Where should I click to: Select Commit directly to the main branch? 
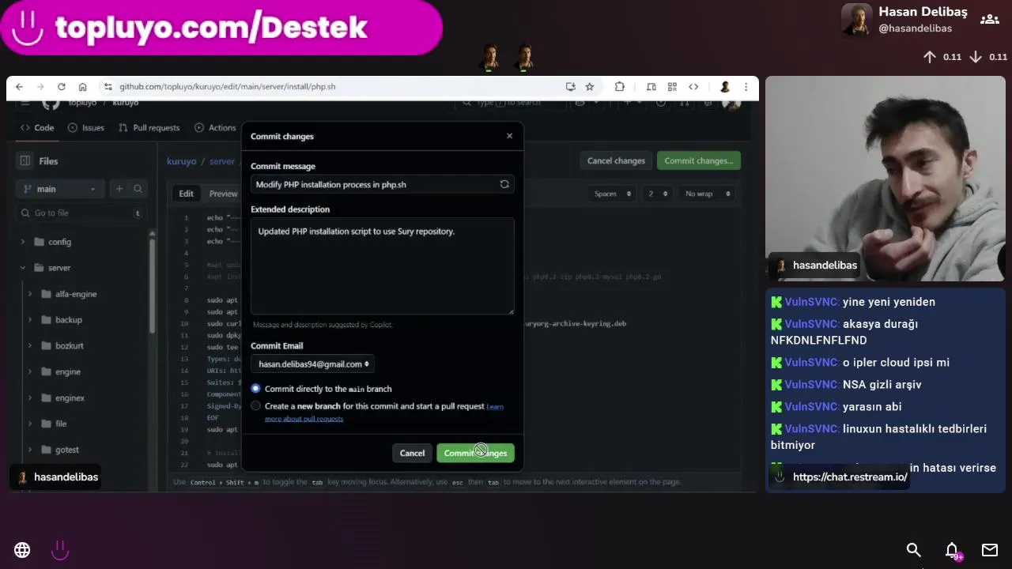tap(255, 389)
